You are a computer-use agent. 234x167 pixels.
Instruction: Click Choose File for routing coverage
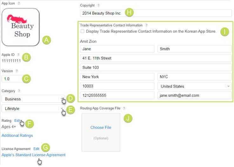coord(101,128)
